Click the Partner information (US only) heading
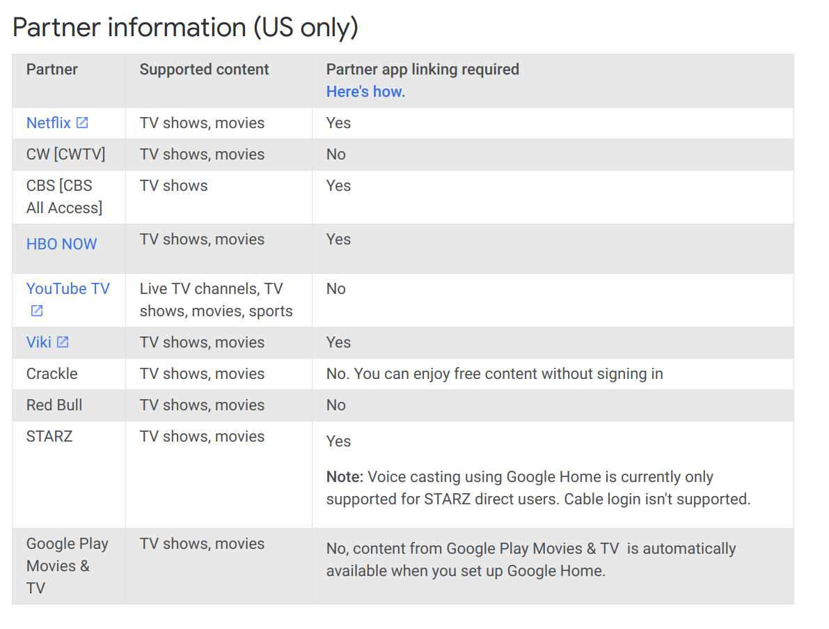Viewport: 829px width, 629px height. point(185,27)
